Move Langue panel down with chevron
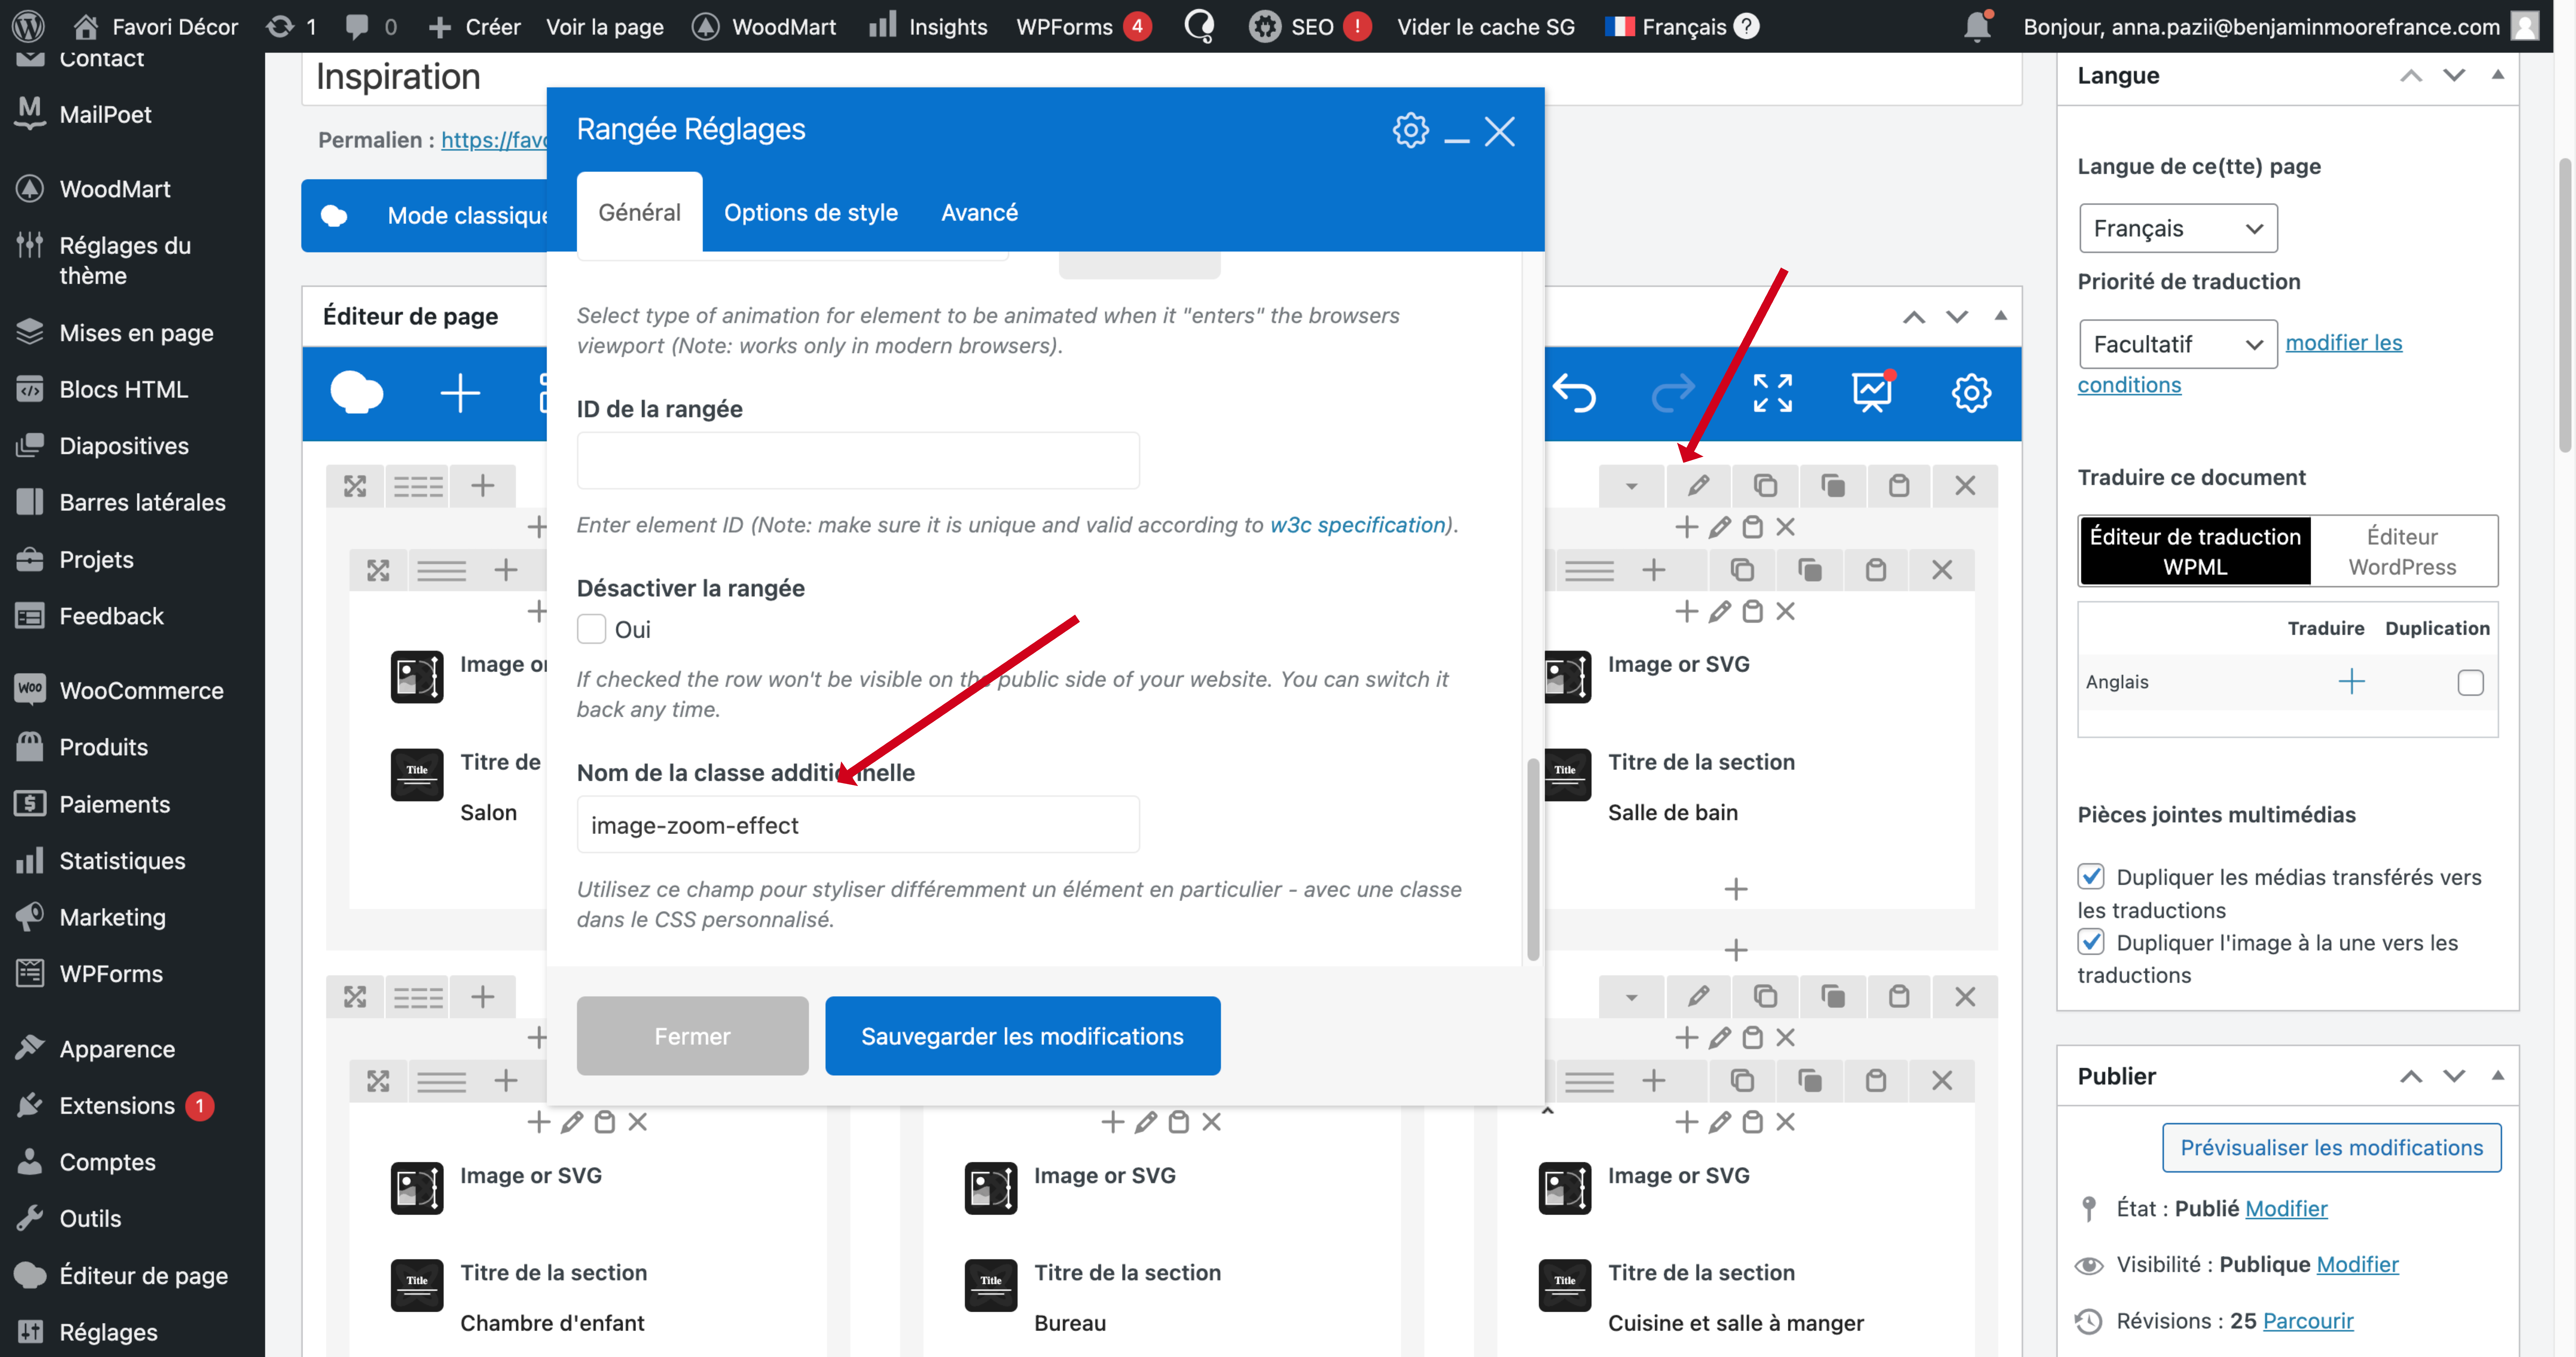 (2454, 75)
